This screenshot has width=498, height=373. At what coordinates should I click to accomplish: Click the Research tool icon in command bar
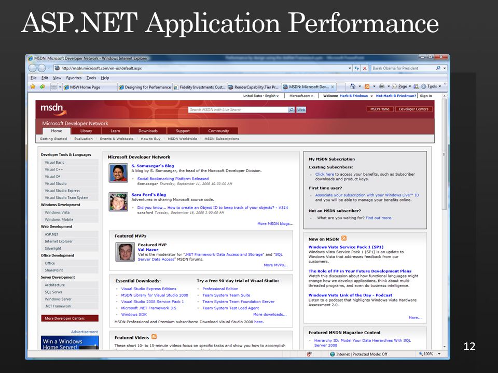click(x=416, y=87)
